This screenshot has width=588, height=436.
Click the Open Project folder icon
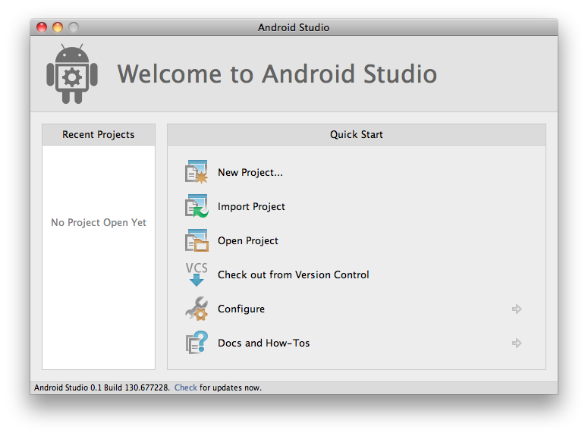pyautogui.click(x=197, y=240)
